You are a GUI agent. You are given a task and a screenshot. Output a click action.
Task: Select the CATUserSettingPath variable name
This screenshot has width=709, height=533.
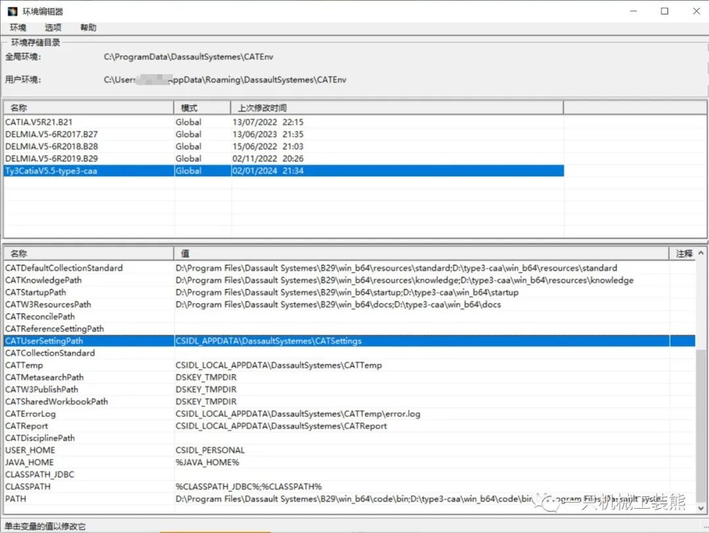(44, 341)
